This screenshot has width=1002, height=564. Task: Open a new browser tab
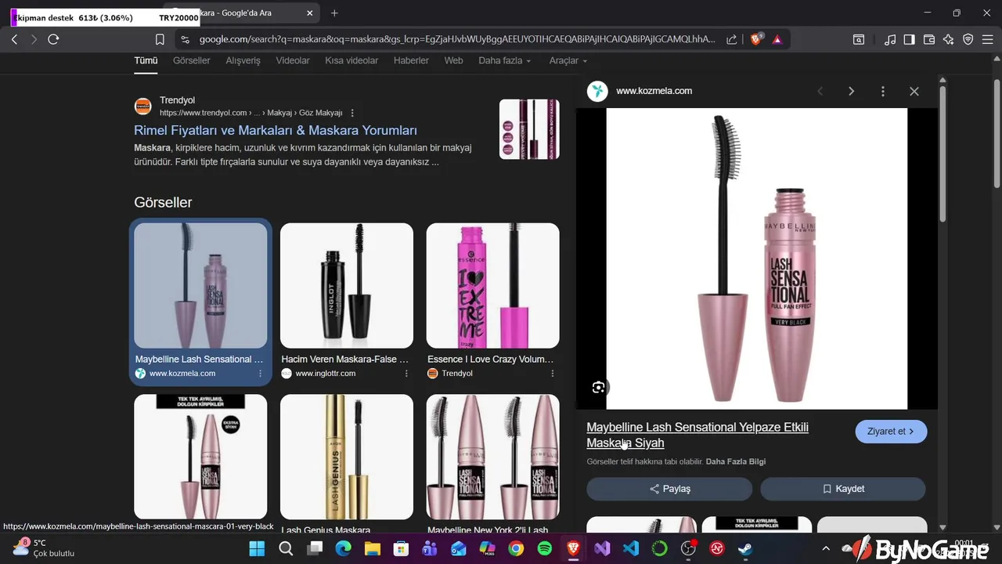point(334,13)
